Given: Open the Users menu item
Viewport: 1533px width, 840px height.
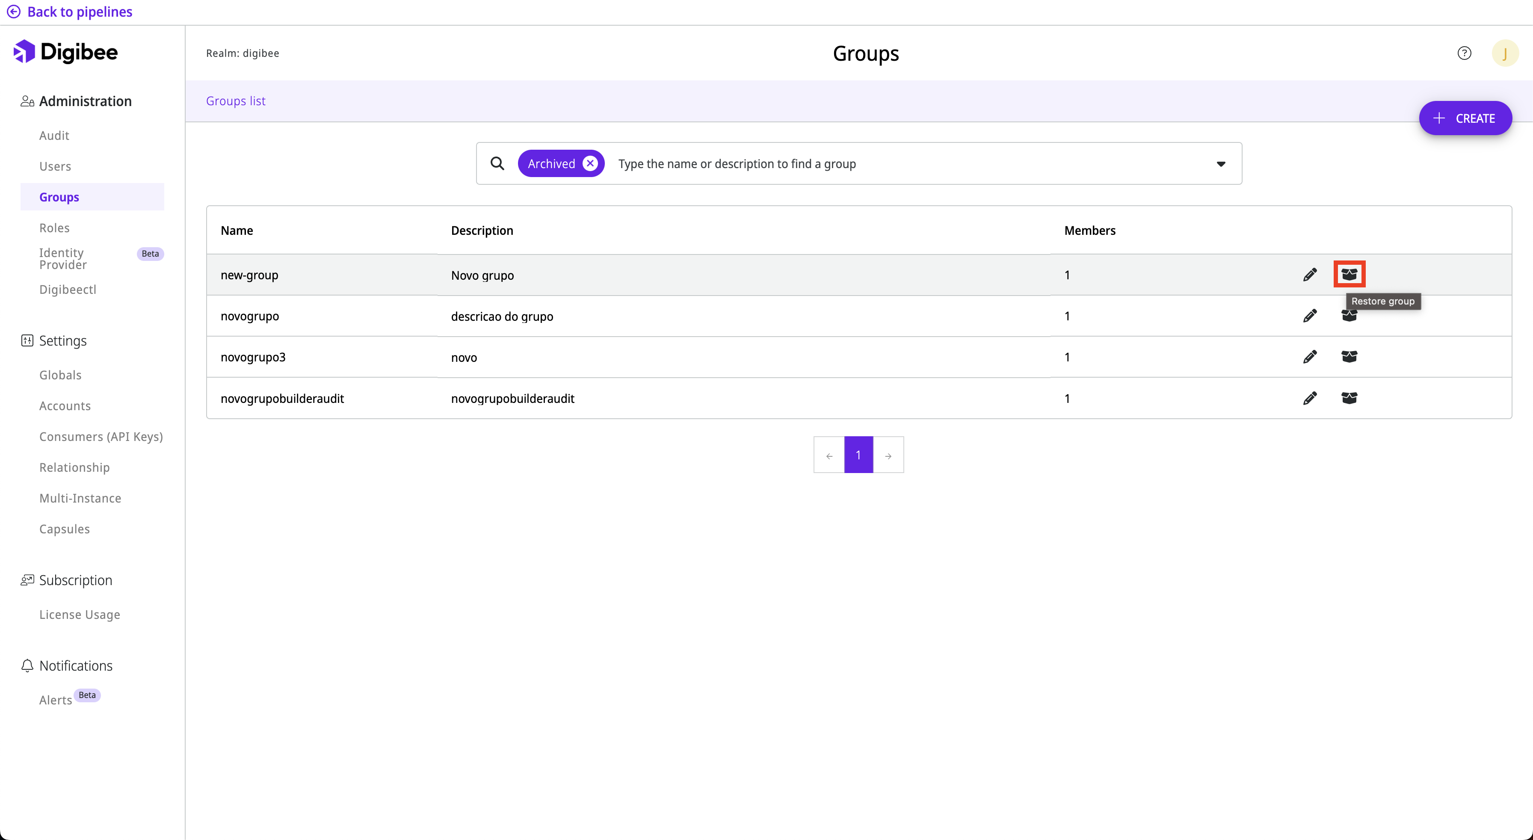Looking at the screenshot, I should click(x=55, y=166).
